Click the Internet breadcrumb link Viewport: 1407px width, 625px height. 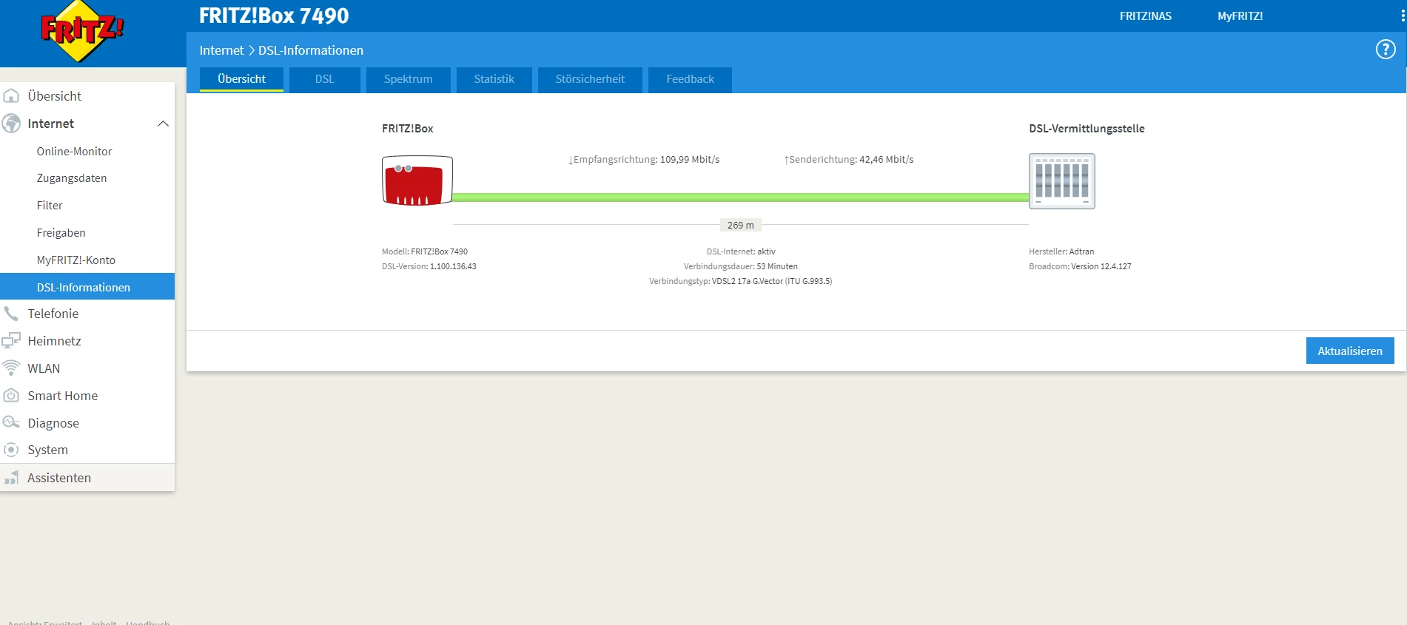tap(221, 50)
